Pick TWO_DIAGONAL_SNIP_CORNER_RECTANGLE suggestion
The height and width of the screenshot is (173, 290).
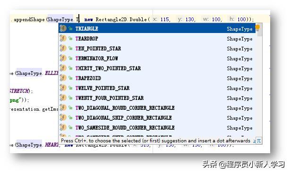(157, 118)
